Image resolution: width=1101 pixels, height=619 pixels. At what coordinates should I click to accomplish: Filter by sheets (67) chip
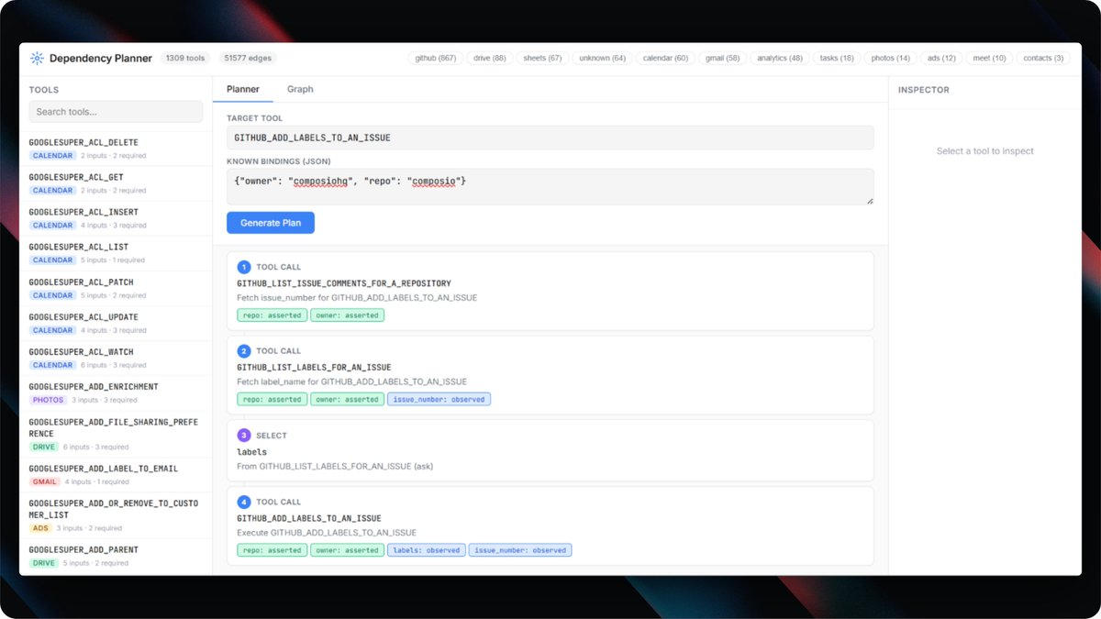pos(542,58)
